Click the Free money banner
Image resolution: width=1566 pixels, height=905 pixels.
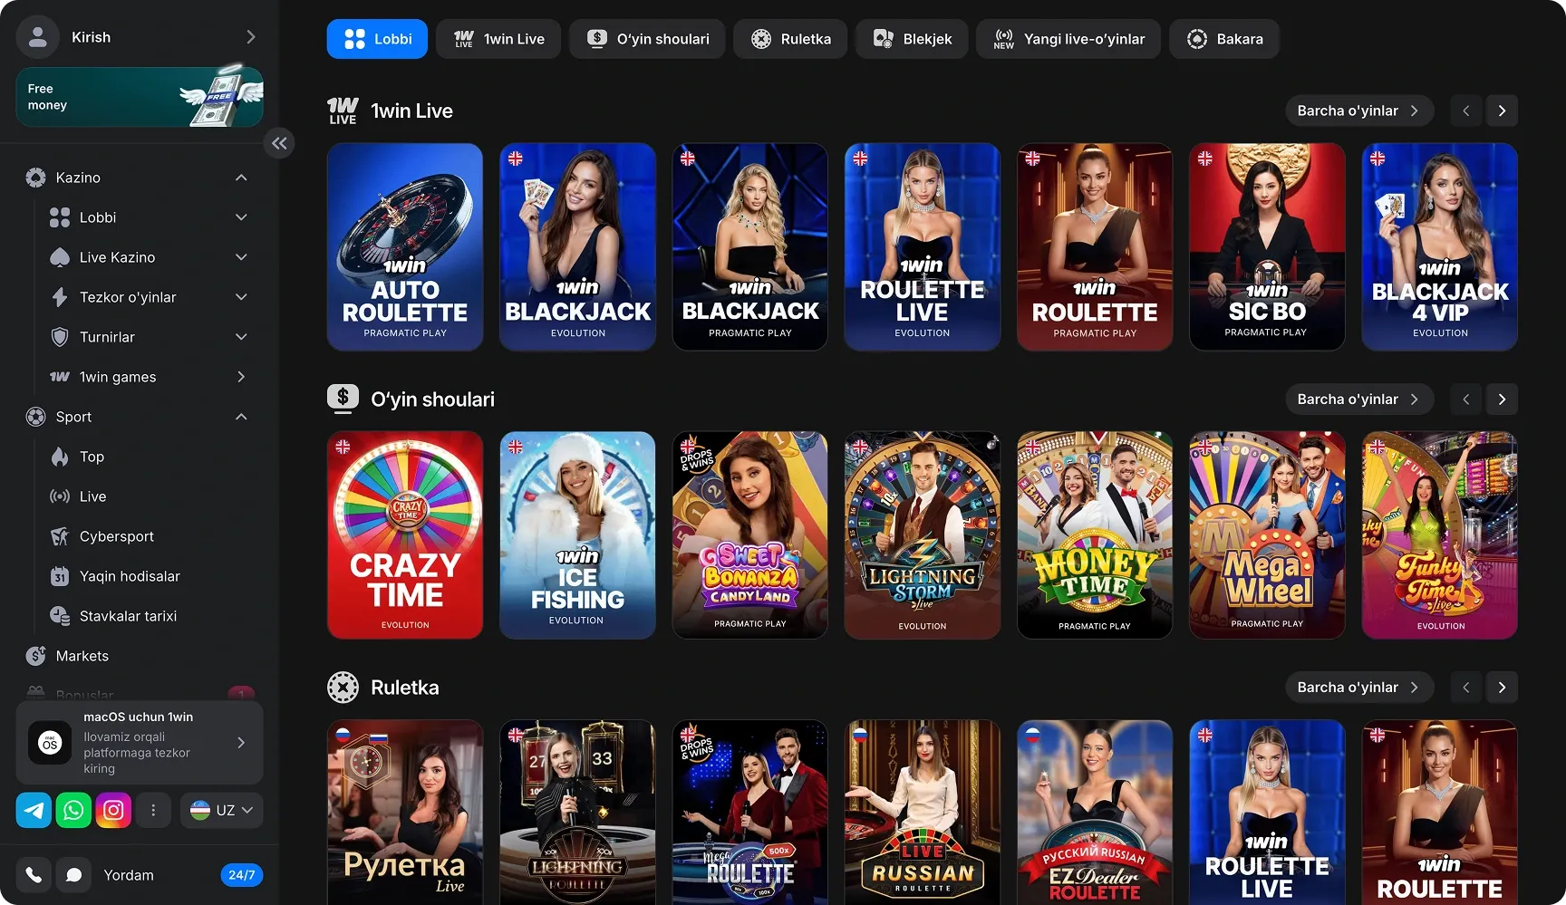(x=140, y=97)
